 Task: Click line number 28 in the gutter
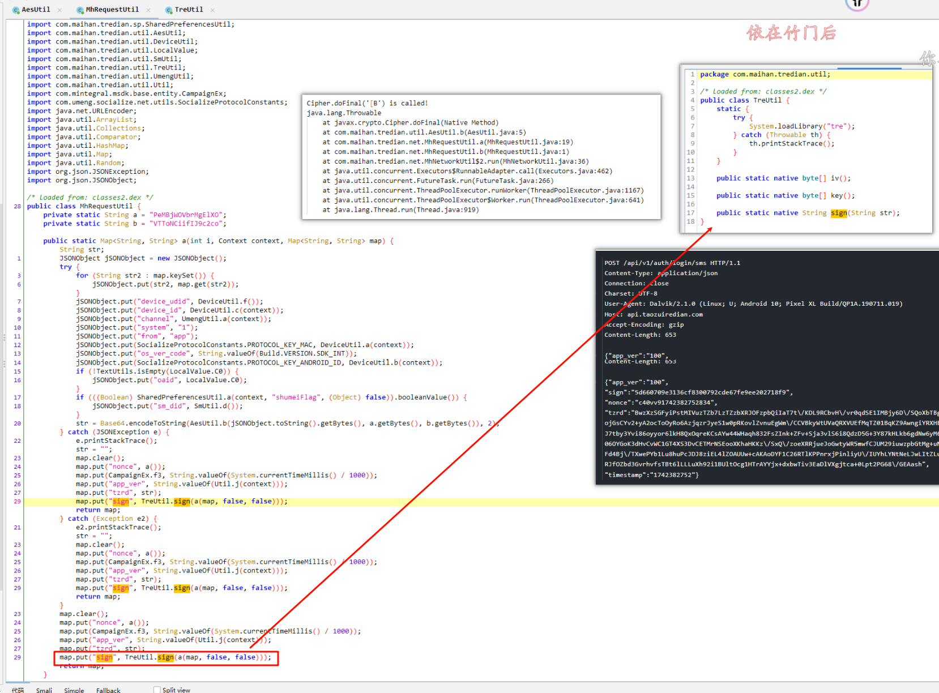coord(18,207)
